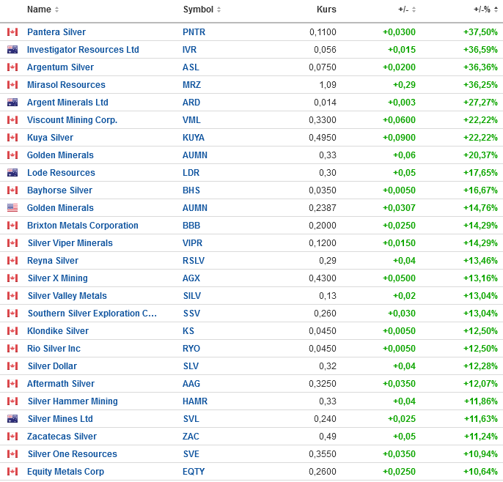The height and width of the screenshot is (482, 503).
Task: Sort table by Symbol column arrows
Action: pyautogui.click(x=219, y=10)
